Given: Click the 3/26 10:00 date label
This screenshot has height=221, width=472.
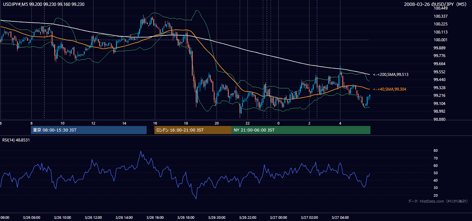Looking at the screenshot, I should [62, 217].
